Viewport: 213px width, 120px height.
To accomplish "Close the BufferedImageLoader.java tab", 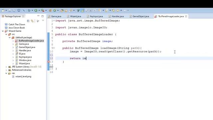I will click(x=186, y=16).
